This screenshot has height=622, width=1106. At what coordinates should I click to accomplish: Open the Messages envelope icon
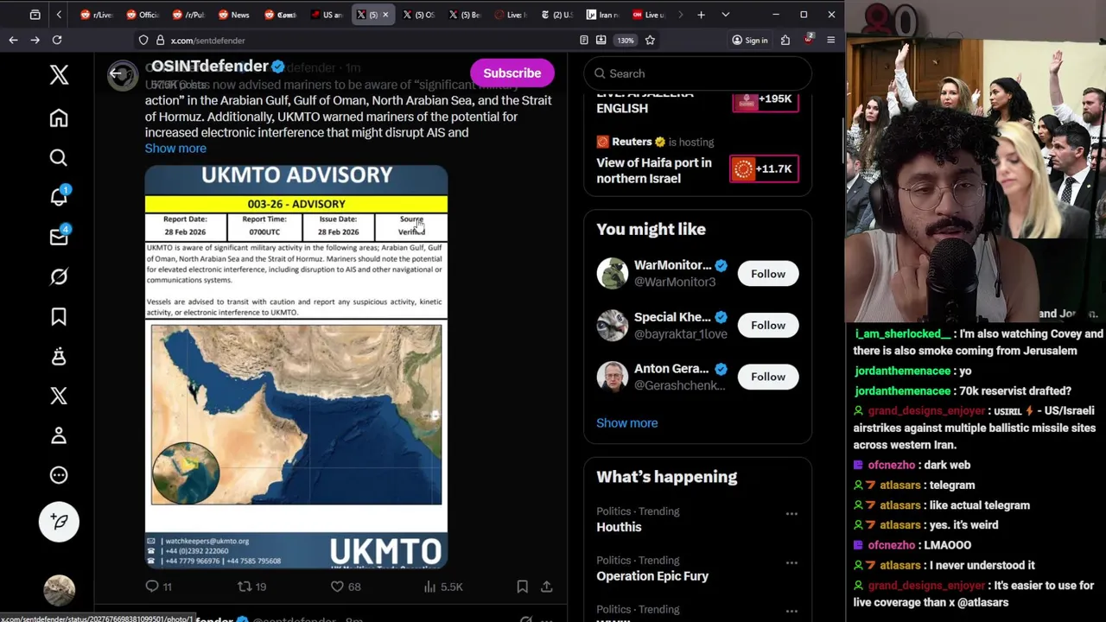(x=59, y=237)
